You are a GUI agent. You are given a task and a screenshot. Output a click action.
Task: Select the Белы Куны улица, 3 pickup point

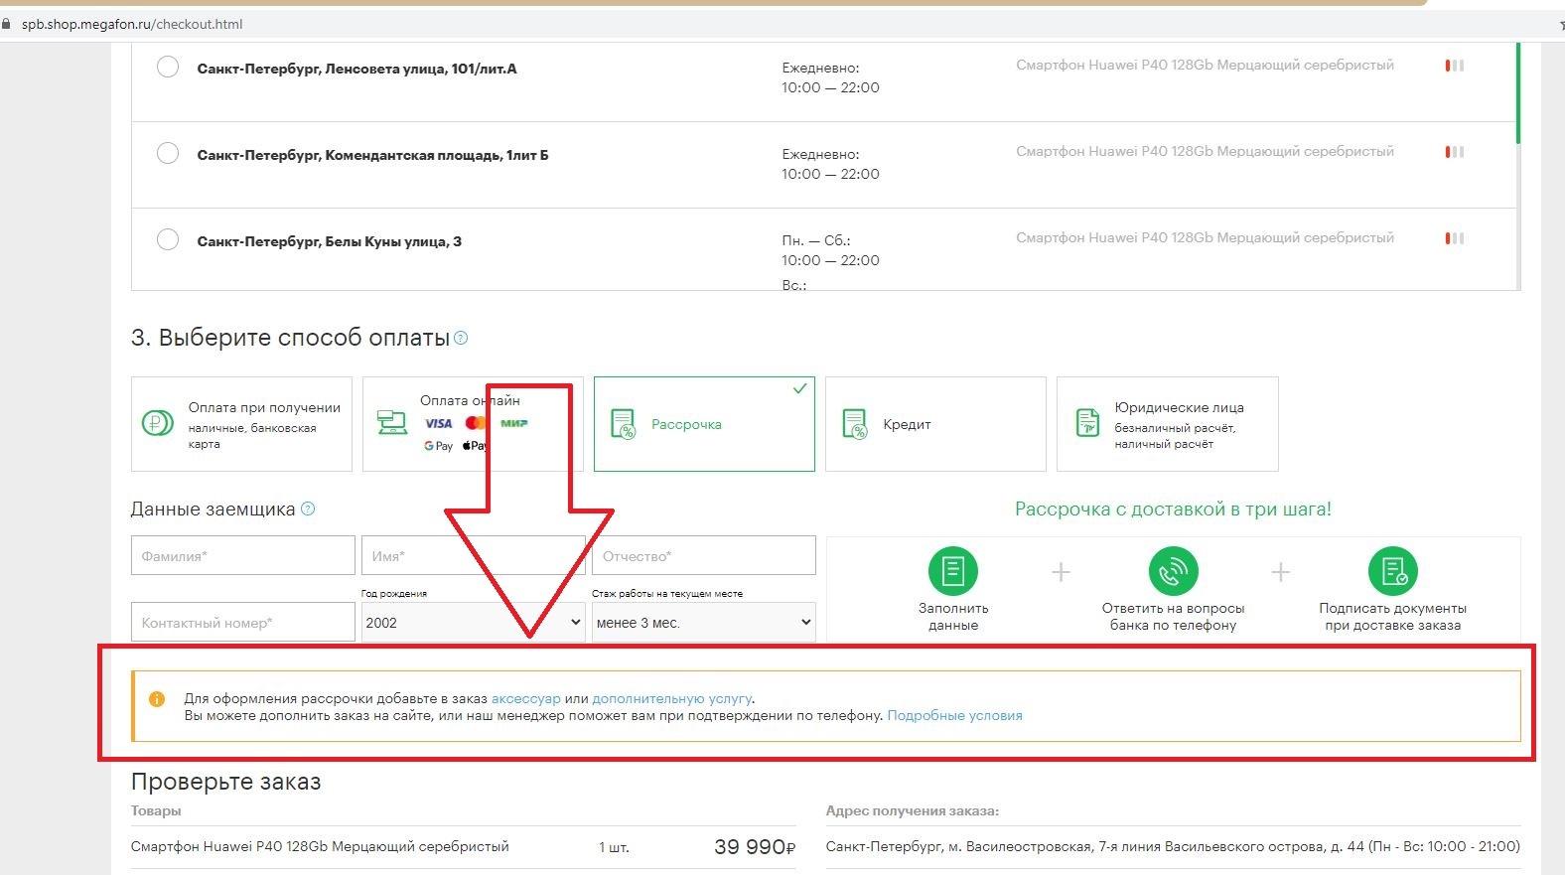pyautogui.click(x=168, y=239)
